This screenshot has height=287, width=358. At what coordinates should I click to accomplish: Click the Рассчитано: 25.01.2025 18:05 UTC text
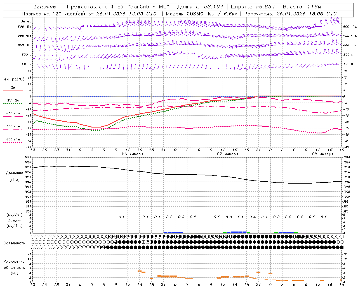click(x=290, y=14)
